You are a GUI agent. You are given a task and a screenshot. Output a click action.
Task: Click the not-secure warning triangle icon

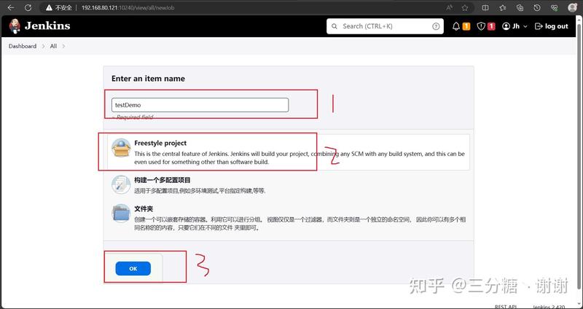tap(49, 7)
